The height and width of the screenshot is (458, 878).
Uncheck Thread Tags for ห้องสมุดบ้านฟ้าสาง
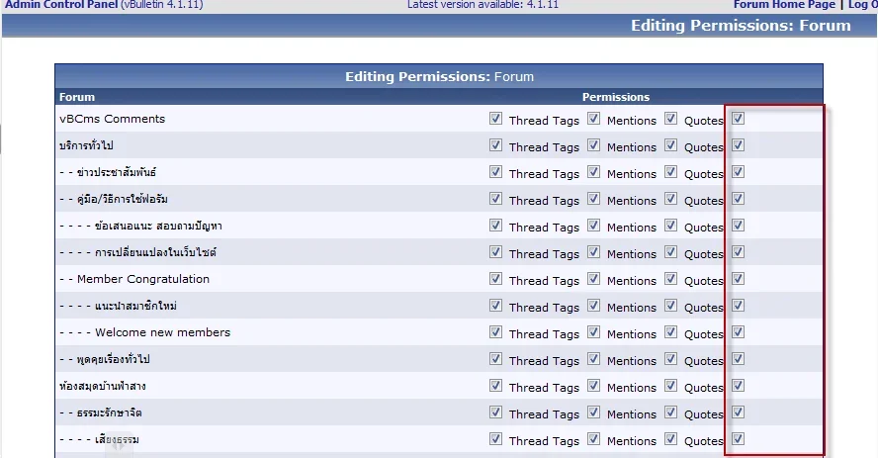coord(495,386)
